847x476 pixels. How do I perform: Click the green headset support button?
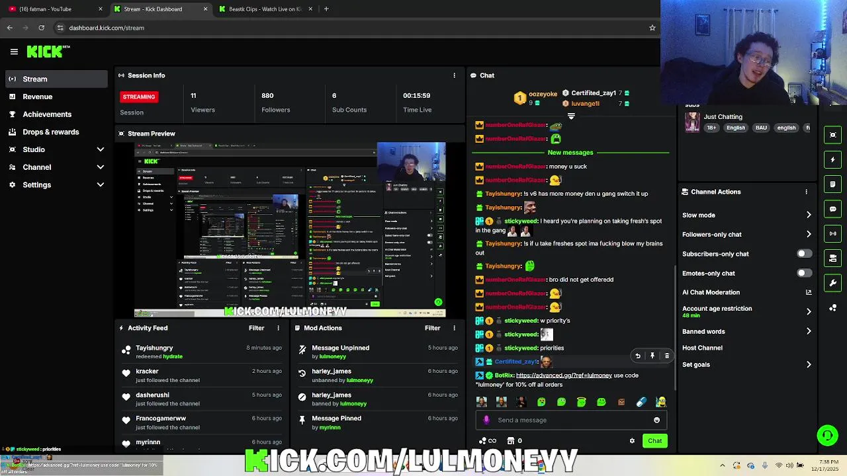(x=827, y=435)
